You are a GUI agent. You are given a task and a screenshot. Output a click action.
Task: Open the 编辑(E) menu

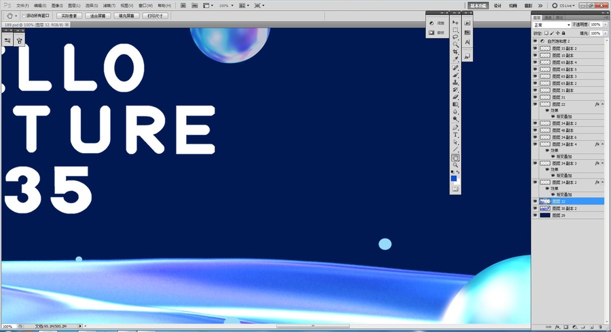click(x=40, y=6)
